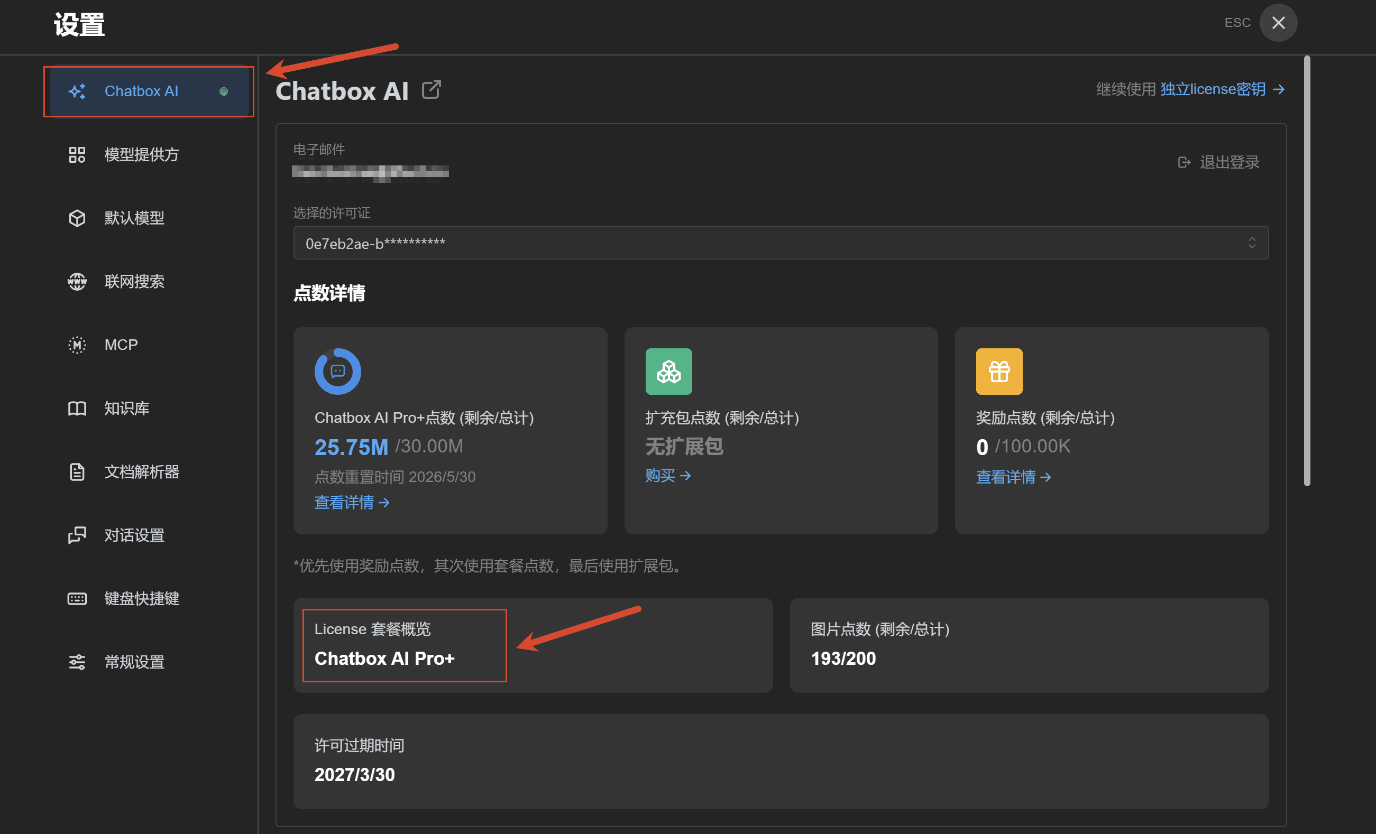Screen dimensions: 1376x834
Task: Select the MCP menu item
Action: [x=149, y=345]
